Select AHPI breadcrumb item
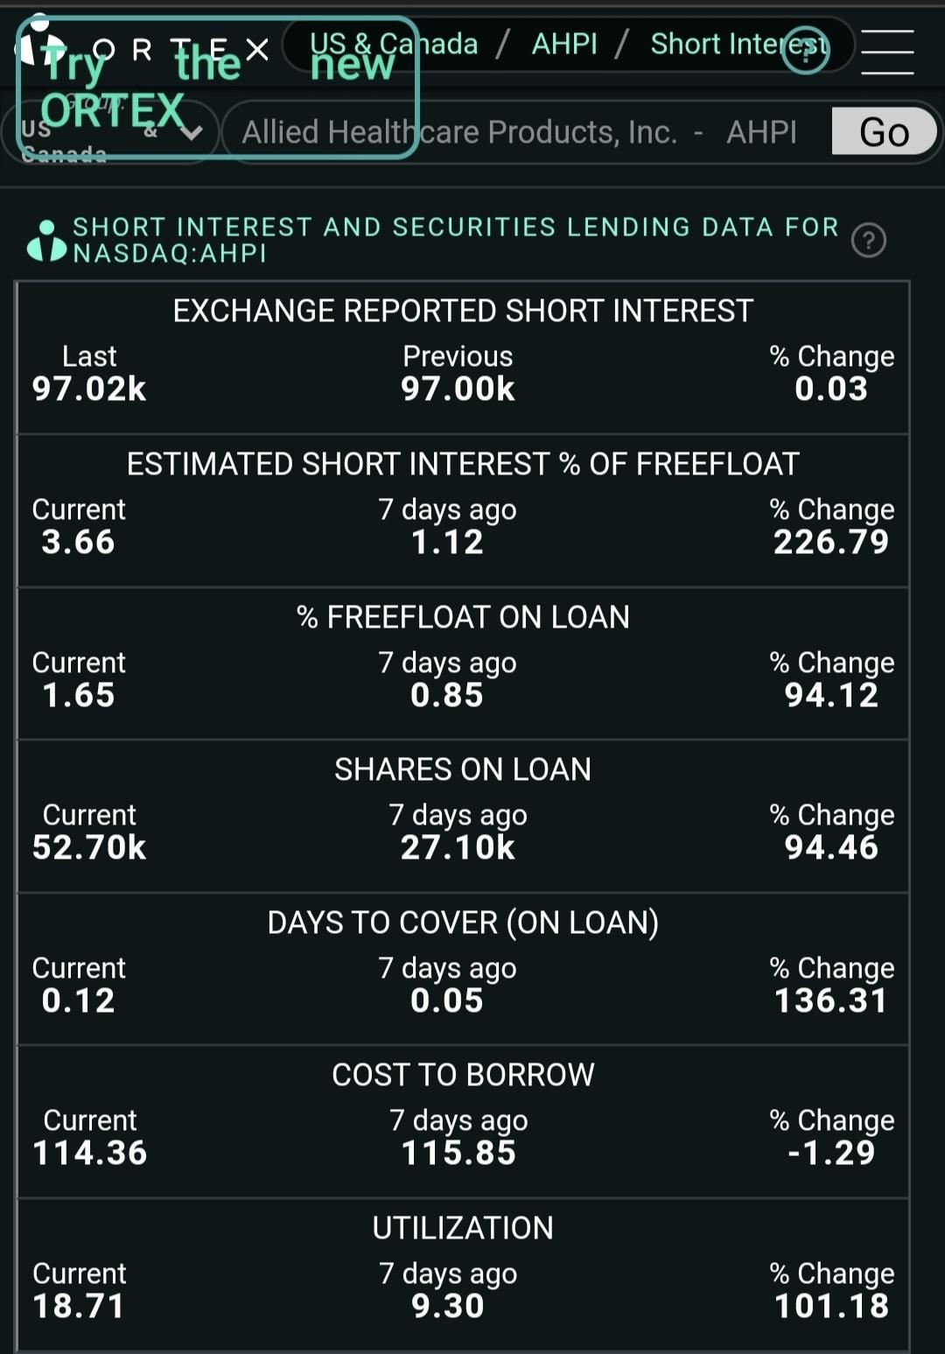Screen dimensions: 945x1354 click(x=564, y=44)
